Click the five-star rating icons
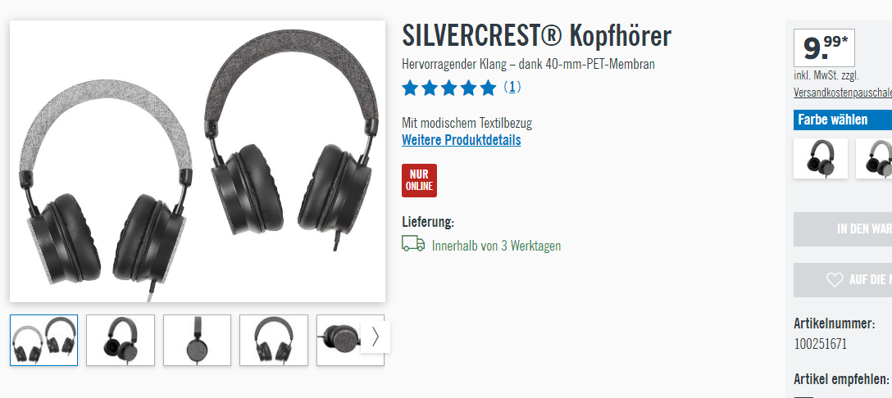 click(x=448, y=88)
